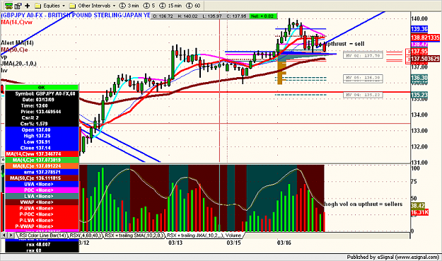The height and width of the screenshot is (261, 442).
Task: Click the 38.42 indicator value marker
Action: coord(418,206)
